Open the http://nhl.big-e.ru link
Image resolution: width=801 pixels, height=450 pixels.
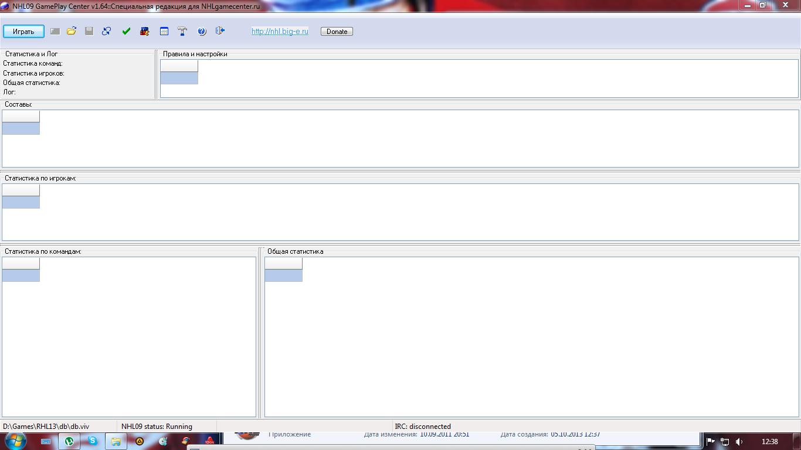click(x=280, y=32)
